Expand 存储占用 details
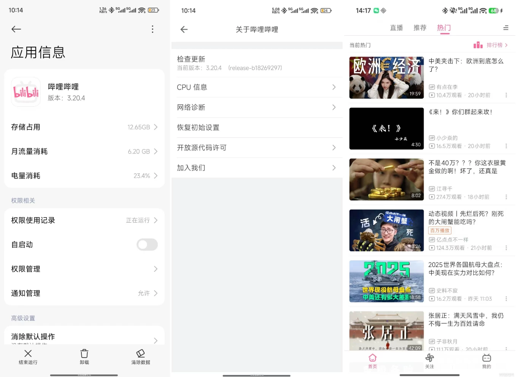516x377 pixels. click(84, 127)
